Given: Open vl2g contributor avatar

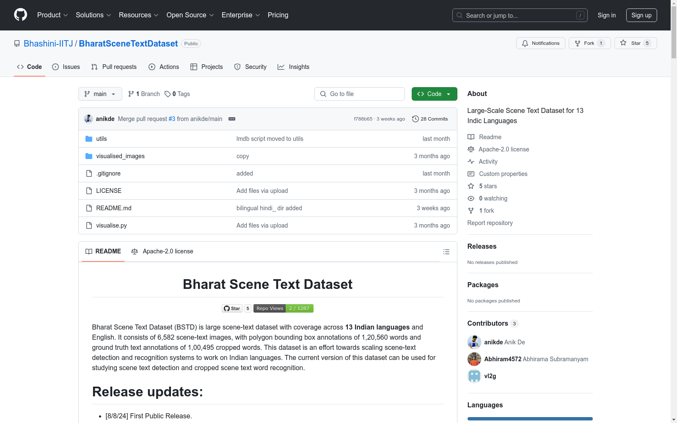Looking at the screenshot, I should tap(474, 376).
